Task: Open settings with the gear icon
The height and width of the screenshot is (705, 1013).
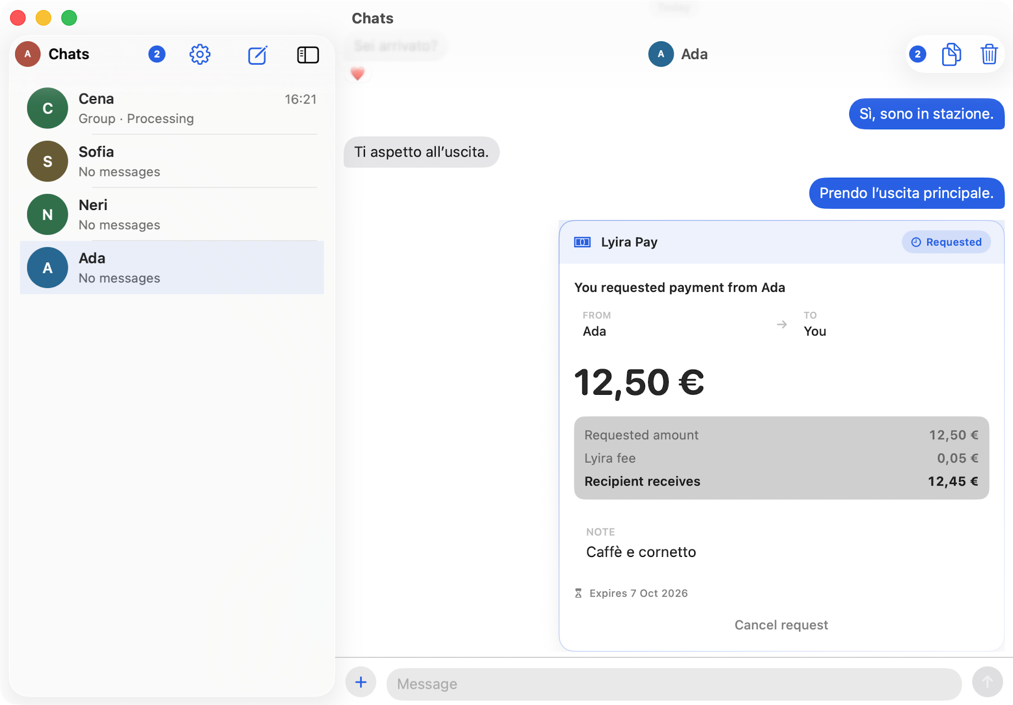Action: click(199, 55)
